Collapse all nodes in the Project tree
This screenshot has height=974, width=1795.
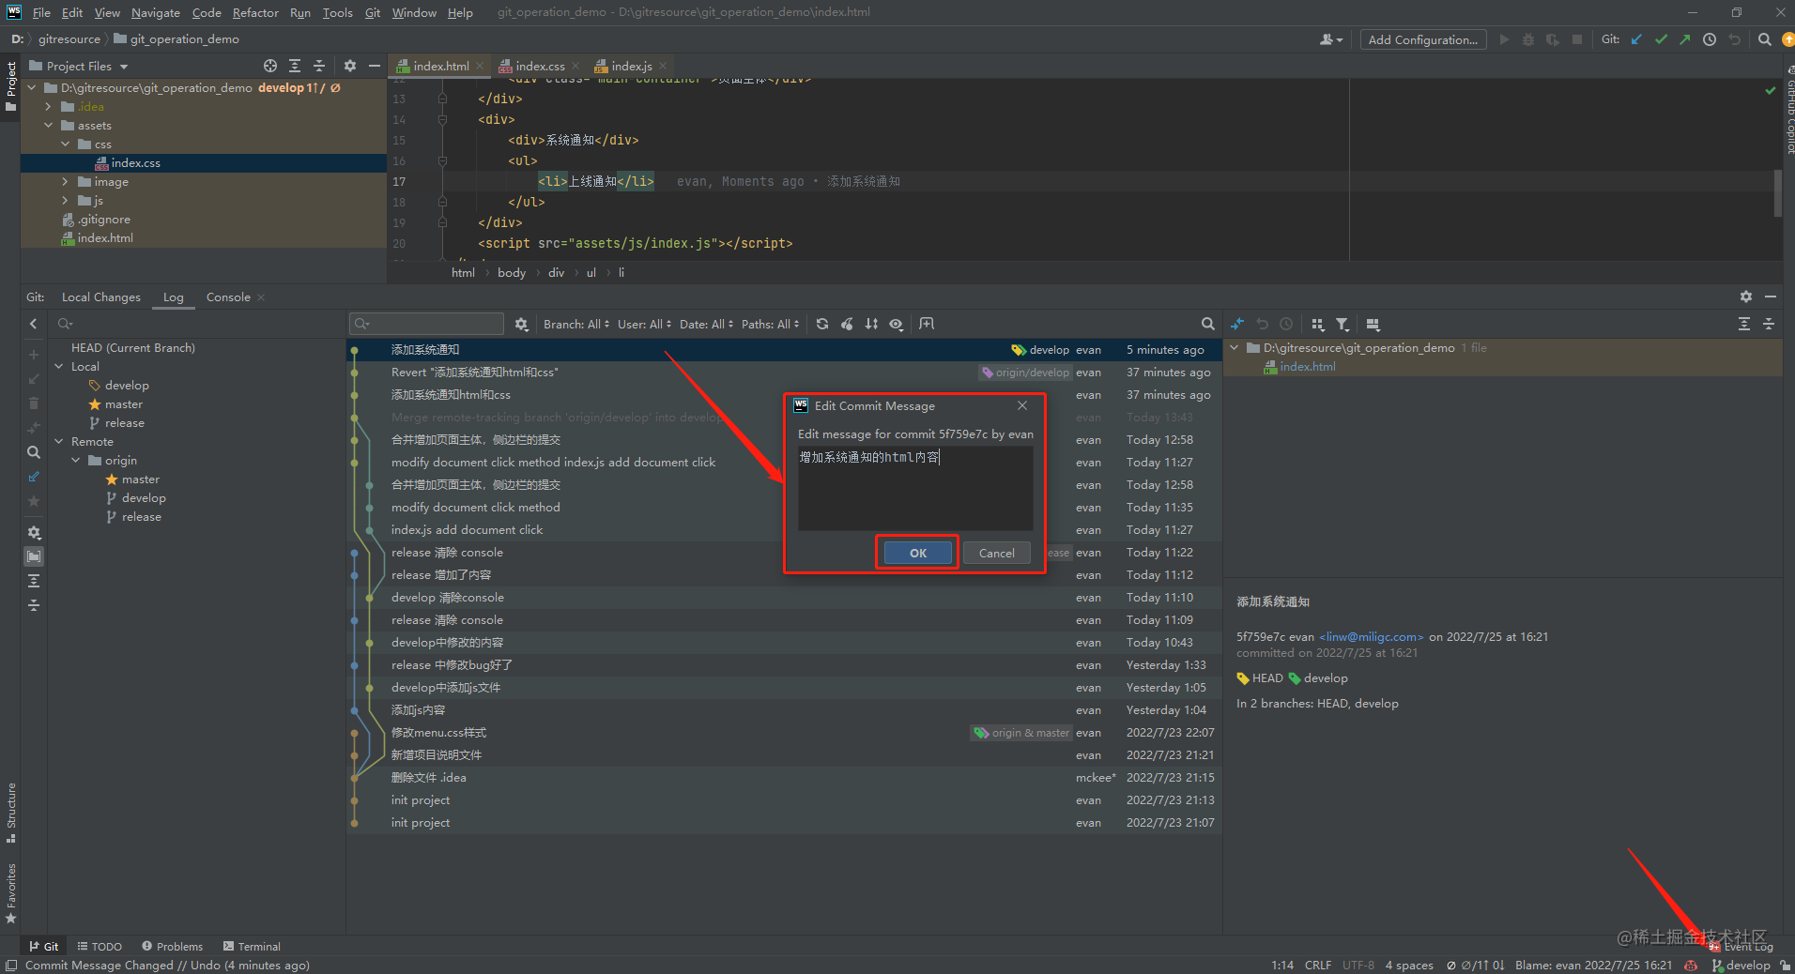click(319, 66)
